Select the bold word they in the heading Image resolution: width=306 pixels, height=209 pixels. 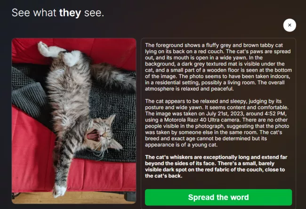pyautogui.click(x=70, y=13)
